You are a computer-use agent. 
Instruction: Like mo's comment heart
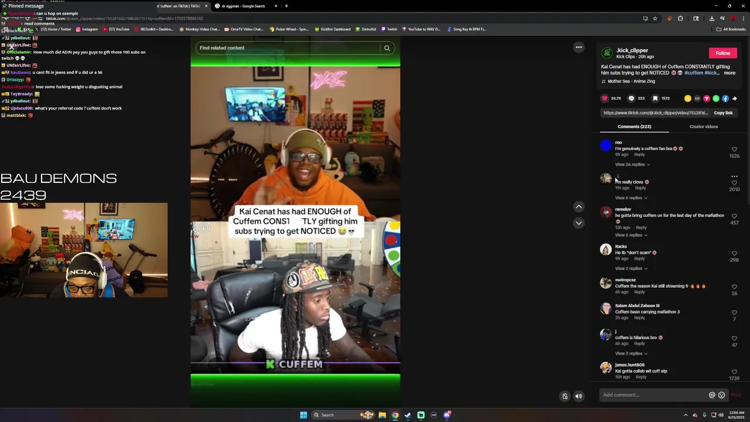[x=734, y=149]
